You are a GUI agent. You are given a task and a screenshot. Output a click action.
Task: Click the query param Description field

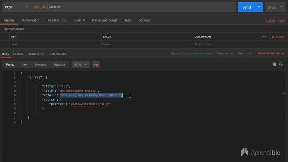[x=240, y=44]
